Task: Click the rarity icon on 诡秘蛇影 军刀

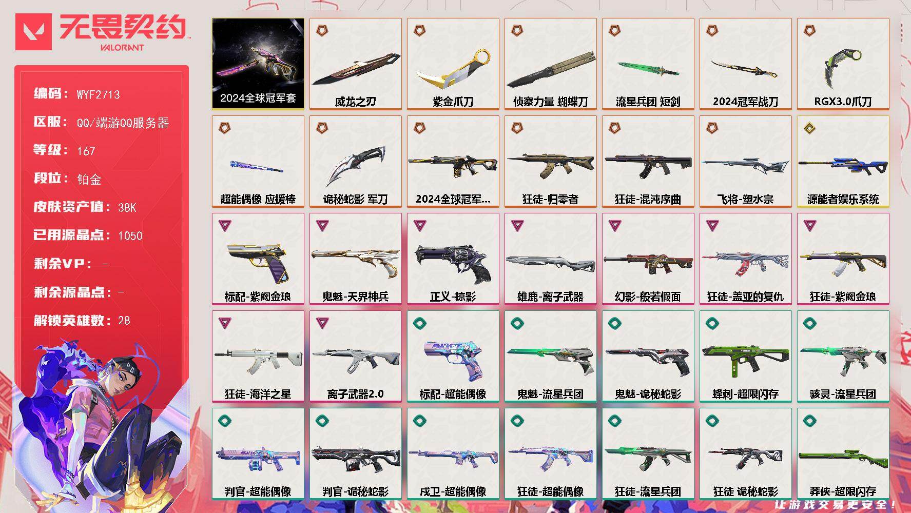Action: click(x=322, y=128)
